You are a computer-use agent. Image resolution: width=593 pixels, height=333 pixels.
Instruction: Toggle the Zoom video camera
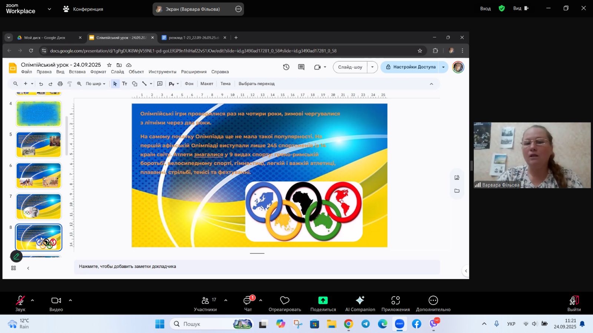pyautogui.click(x=56, y=300)
